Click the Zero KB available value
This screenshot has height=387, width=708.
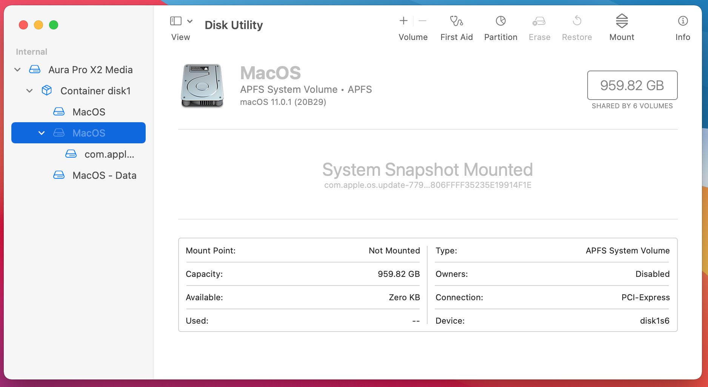pyautogui.click(x=404, y=298)
